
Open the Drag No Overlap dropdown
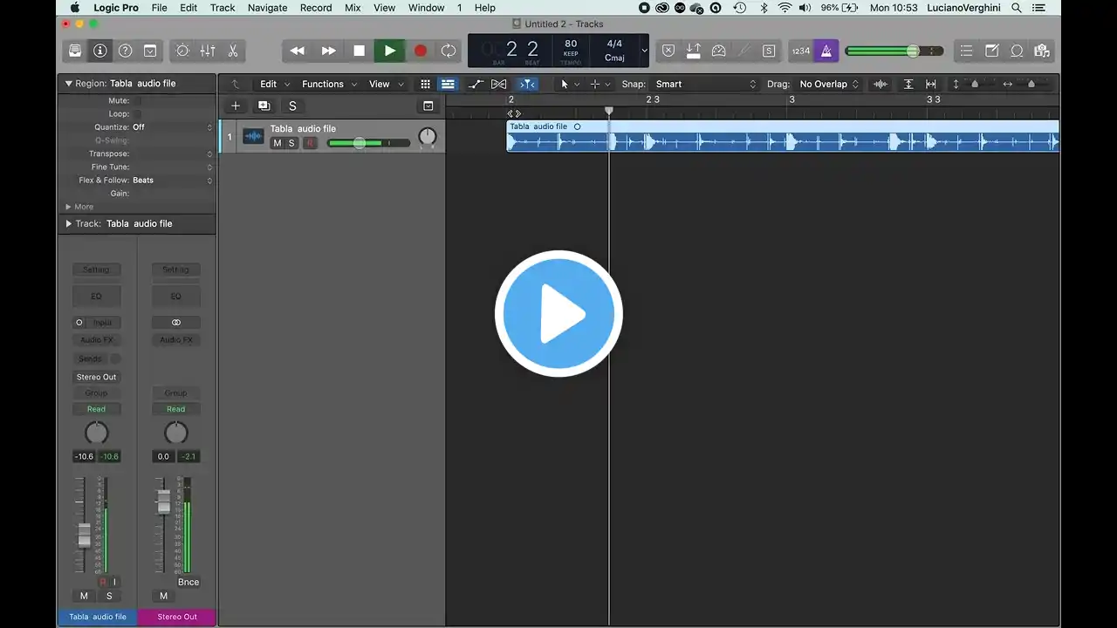coord(829,84)
